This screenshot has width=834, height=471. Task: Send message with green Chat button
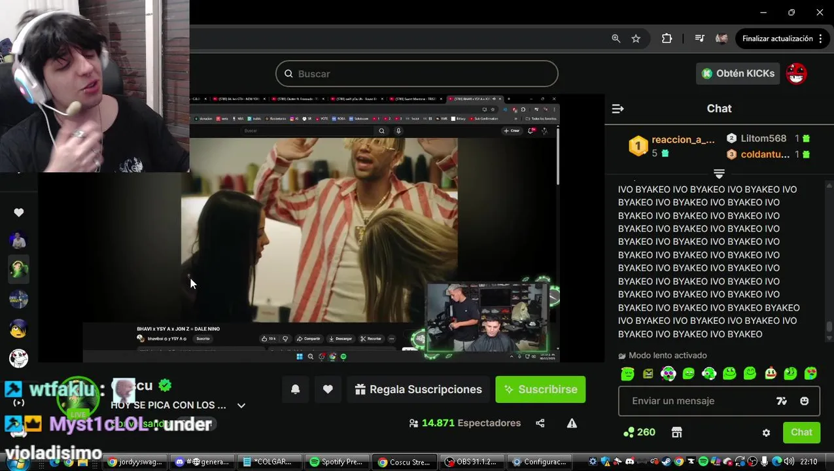pyautogui.click(x=801, y=432)
